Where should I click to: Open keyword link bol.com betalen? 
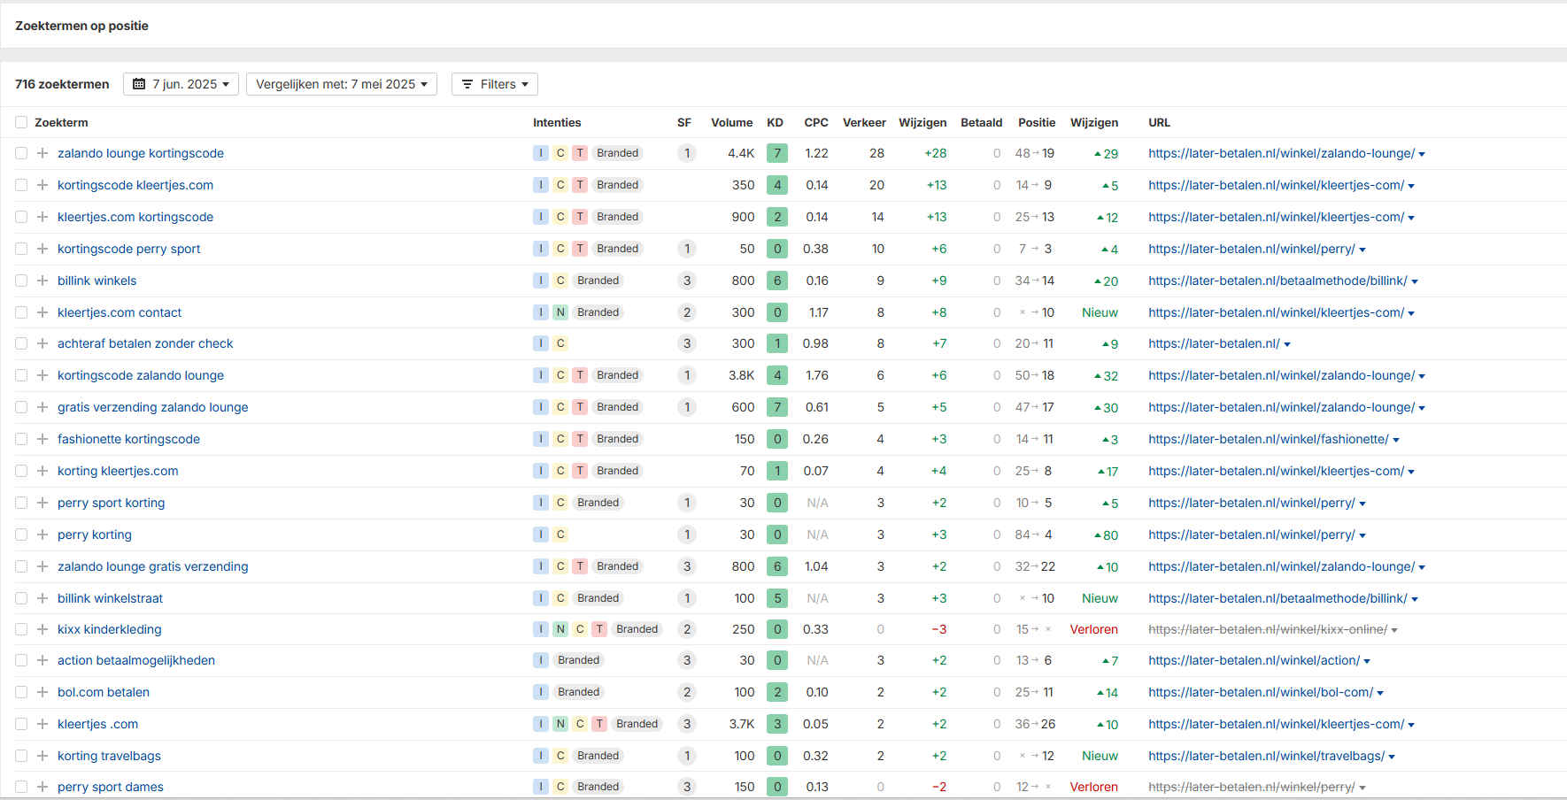coord(104,692)
